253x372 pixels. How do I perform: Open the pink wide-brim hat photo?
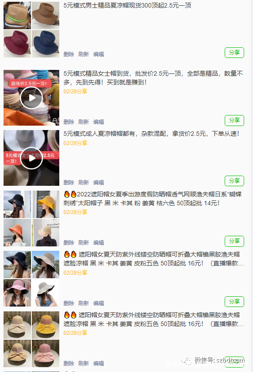pos(17,293)
